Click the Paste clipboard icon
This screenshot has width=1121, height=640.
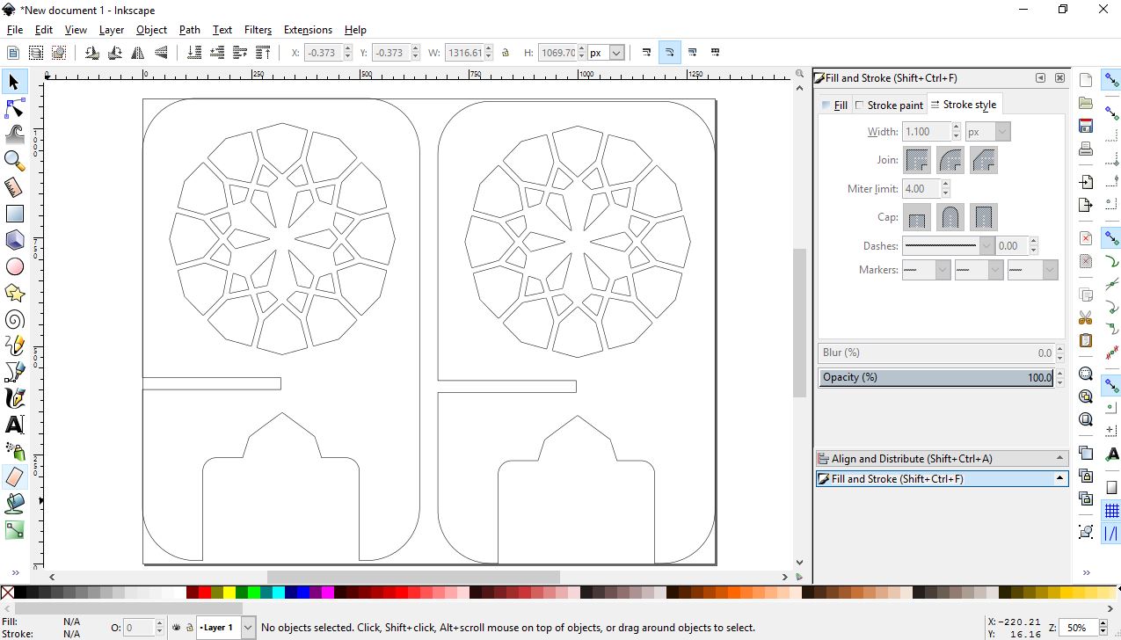click(x=1086, y=340)
